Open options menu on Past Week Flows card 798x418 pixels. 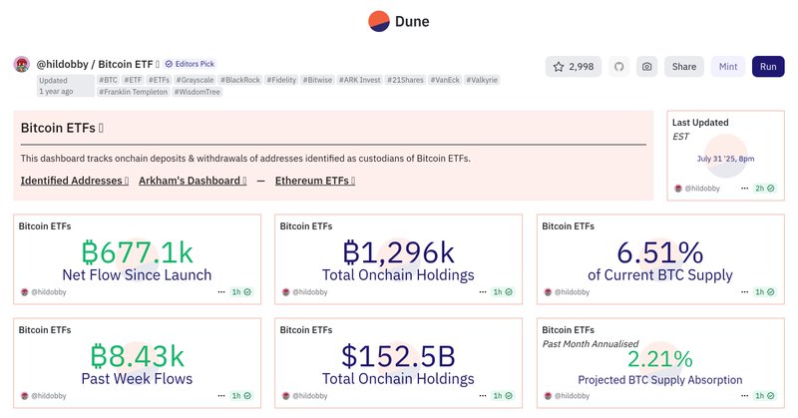coord(221,396)
